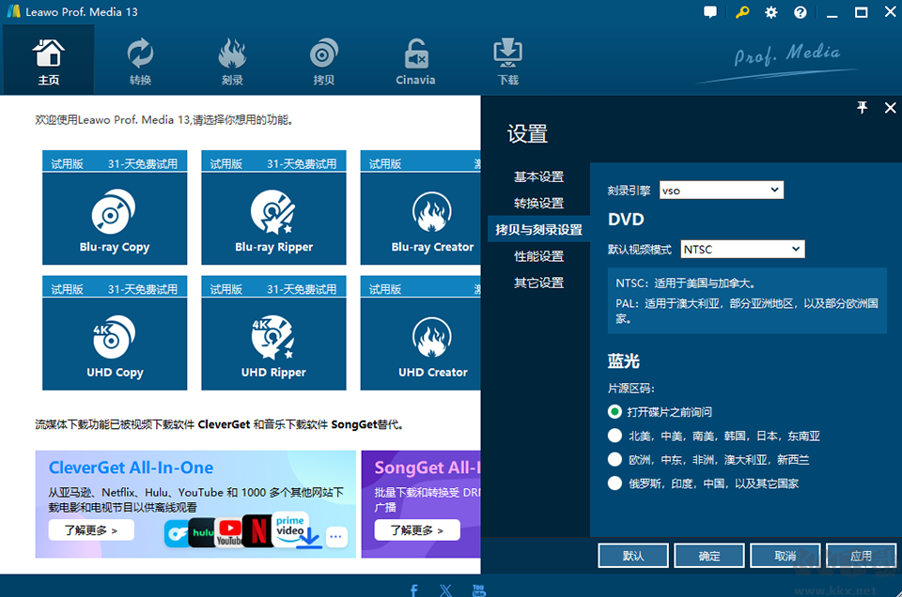The height and width of the screenshot is (597, 902).
Task: Click the DVD section heading
Action: [626, 220]
